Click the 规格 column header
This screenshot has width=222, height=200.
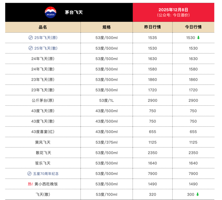coord(107,27)
